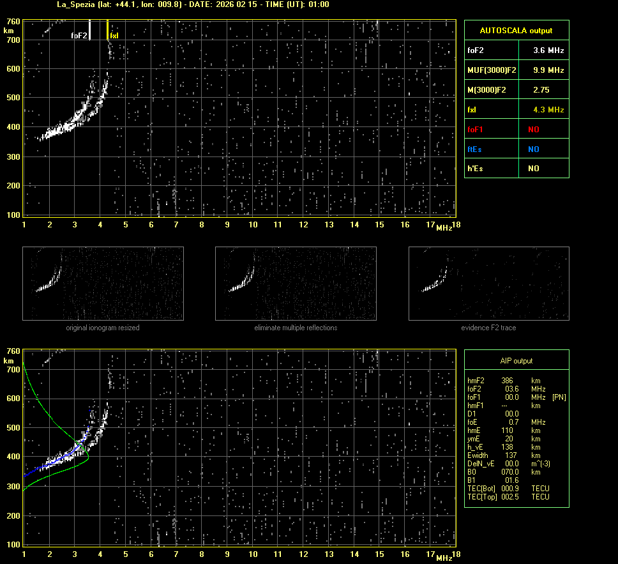Click the AUTOSCALA output header

(x=516, y=30)
